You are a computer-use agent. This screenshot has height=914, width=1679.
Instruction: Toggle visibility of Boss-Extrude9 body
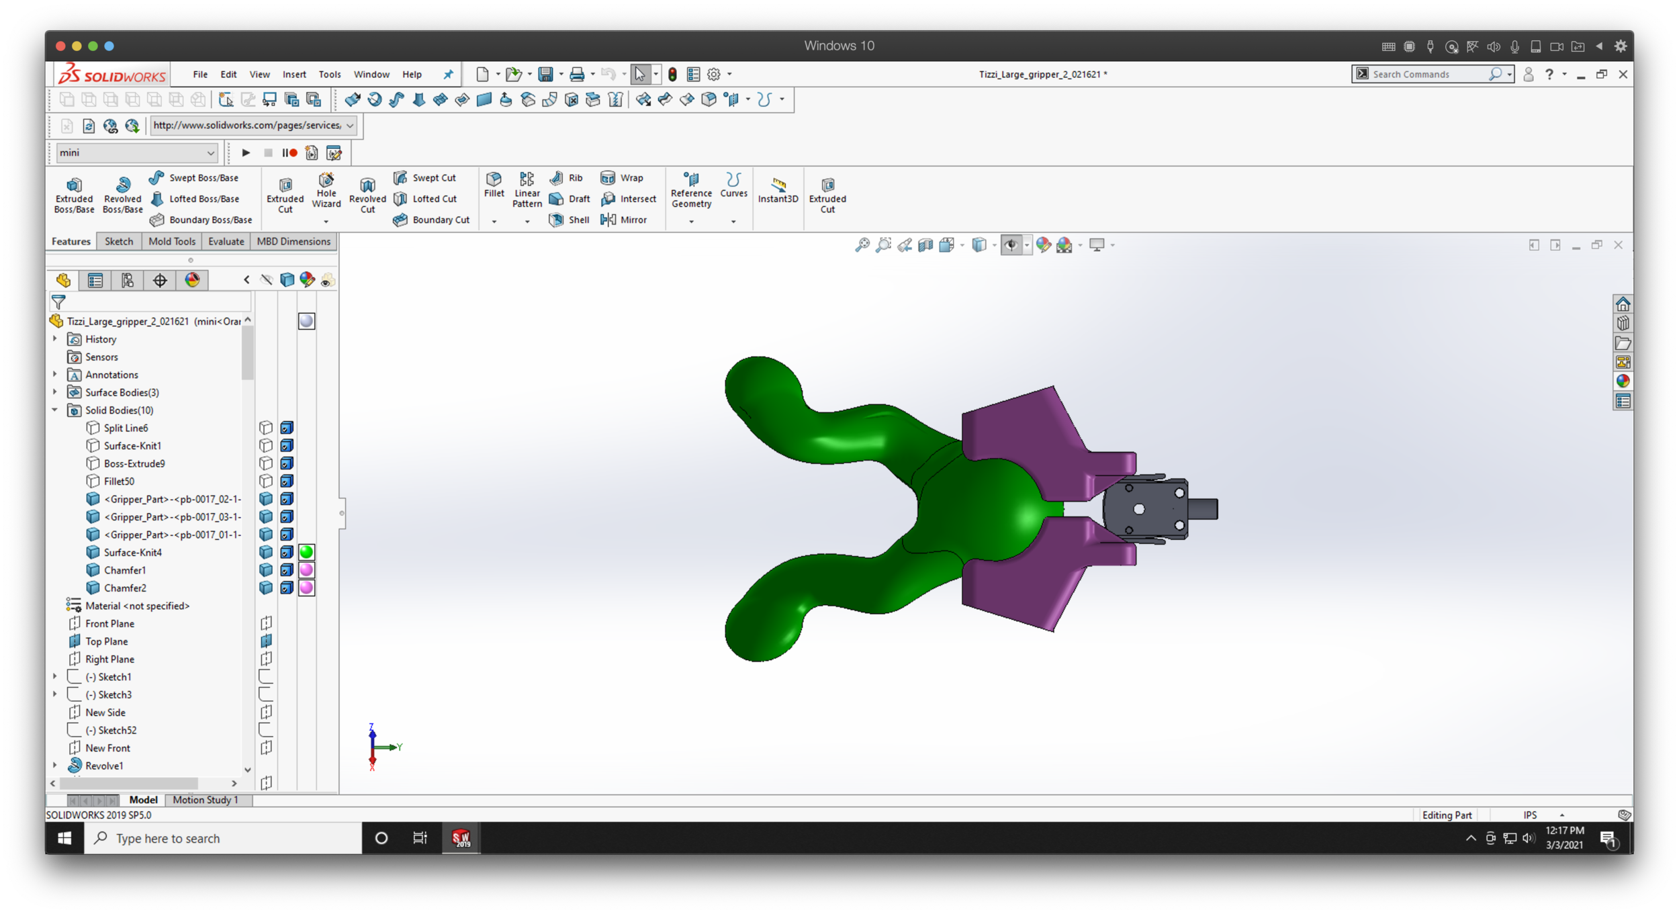(266, 463)
